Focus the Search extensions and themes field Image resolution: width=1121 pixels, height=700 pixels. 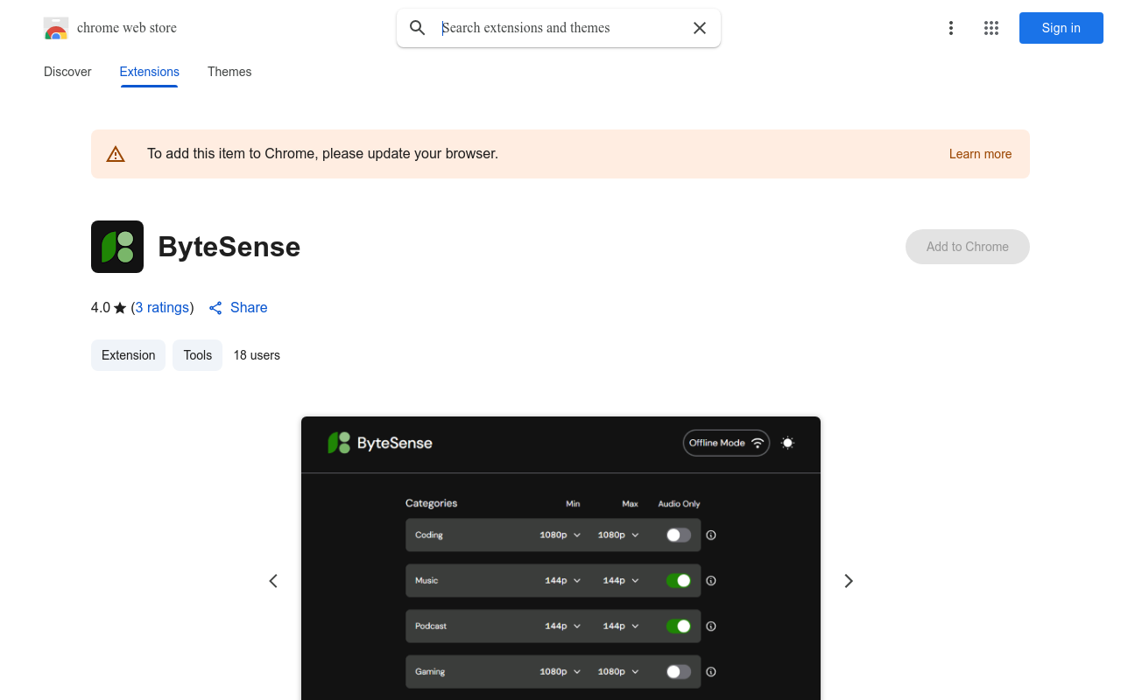[x=560, y=28]
